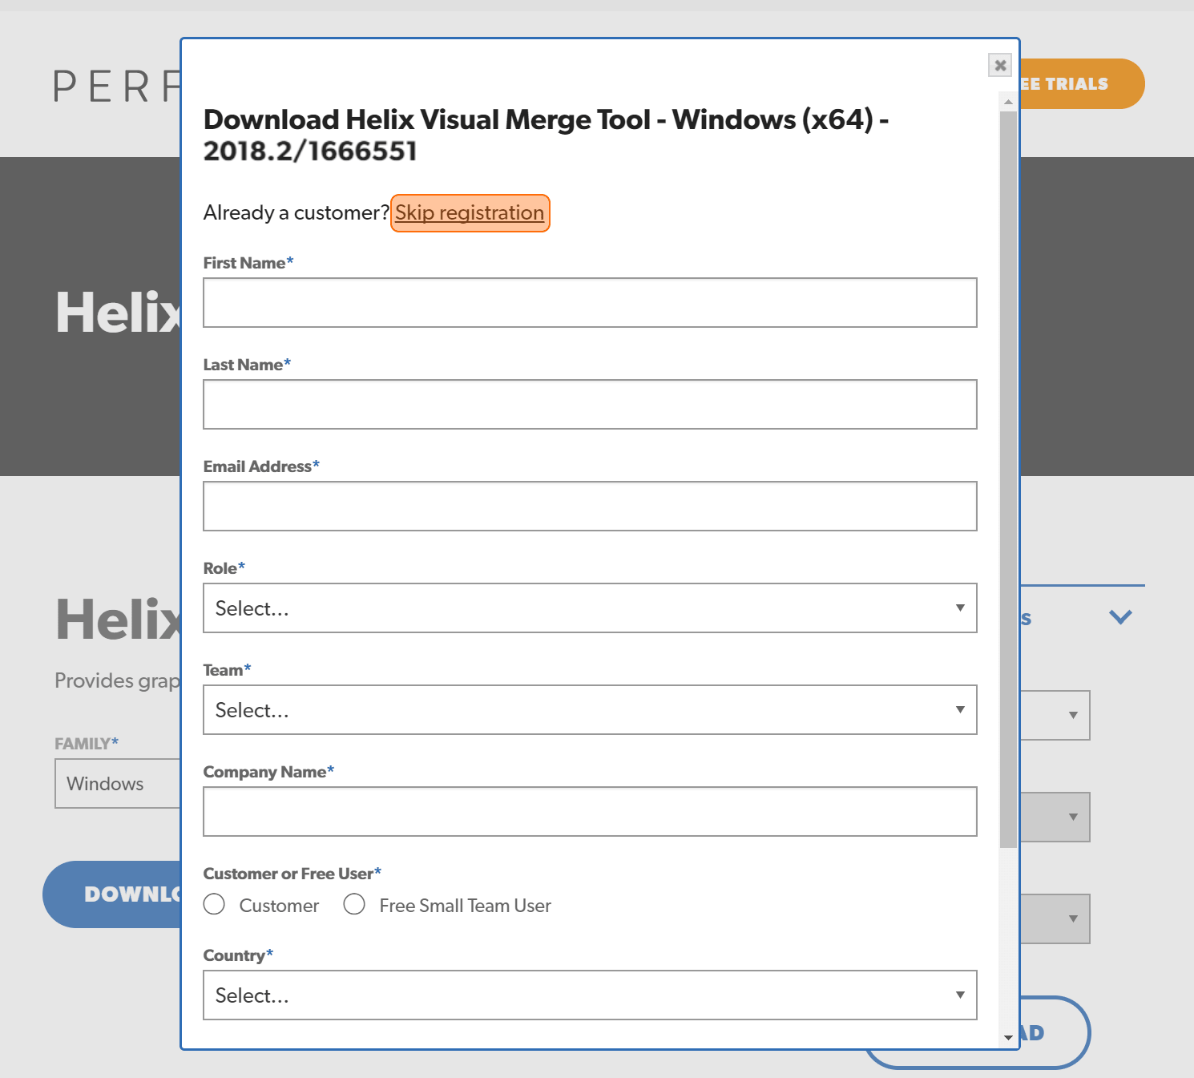Click the Perforce logo in the header
Image resolution: width=1194 pixels, height=1078 pixels.
tap(117, 86)
